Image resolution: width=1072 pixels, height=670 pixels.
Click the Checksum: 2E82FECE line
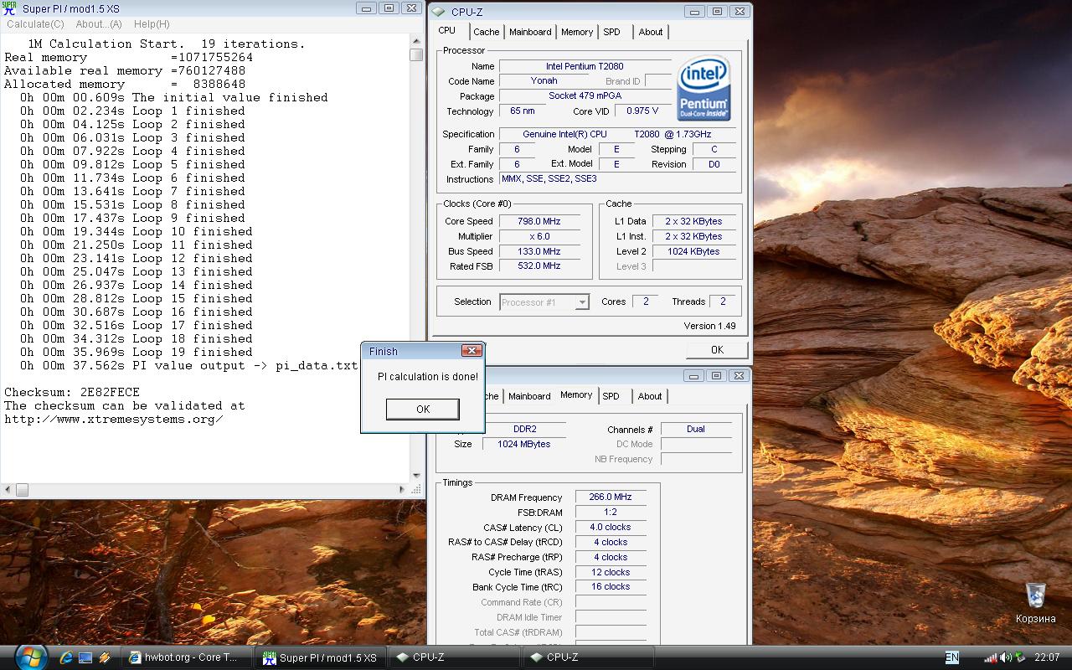(72, 392)
